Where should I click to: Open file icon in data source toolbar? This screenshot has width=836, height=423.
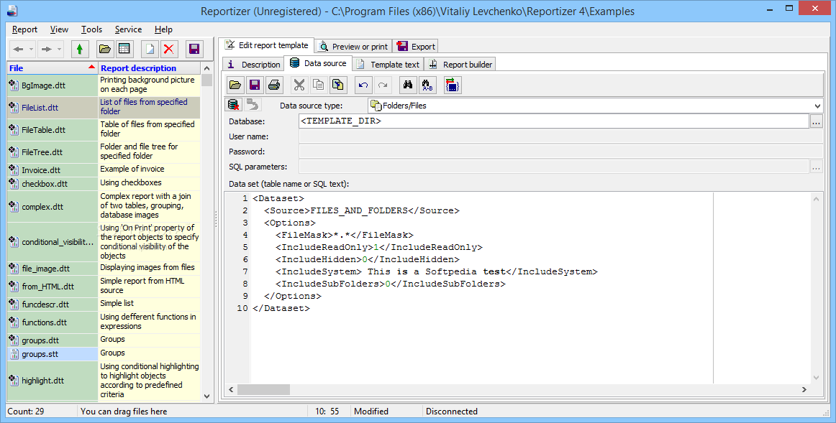tap(235, 85)
